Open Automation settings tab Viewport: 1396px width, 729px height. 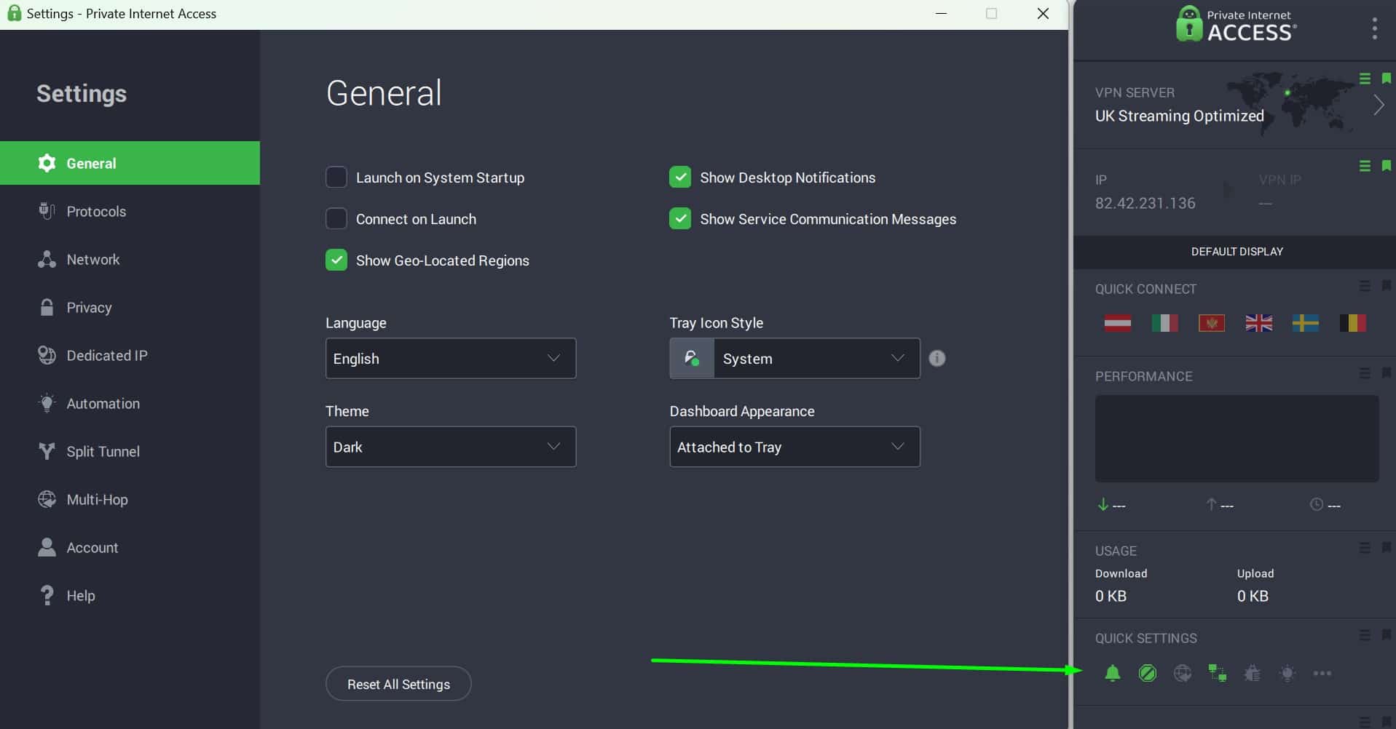click(x=130, y=403)
